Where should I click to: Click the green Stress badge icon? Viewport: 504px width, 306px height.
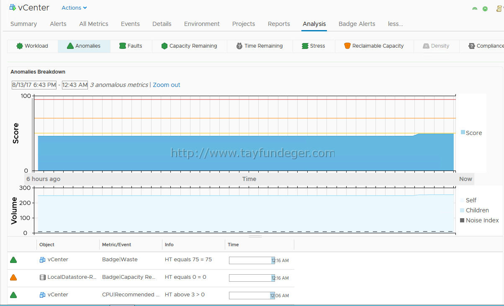coord(305,46)
